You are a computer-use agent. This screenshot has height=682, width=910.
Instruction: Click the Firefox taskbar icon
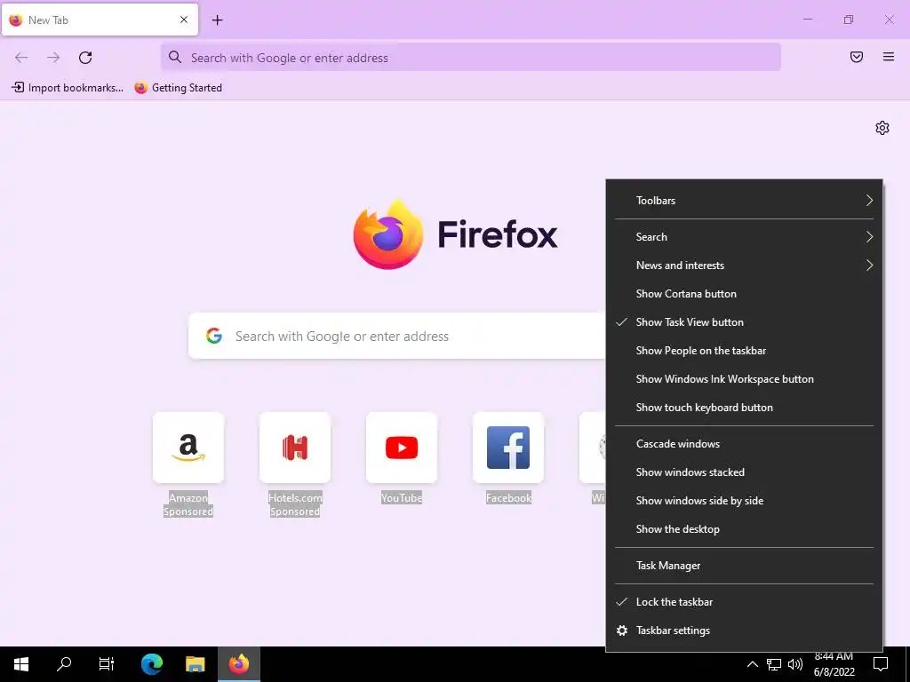pos(238,664)
